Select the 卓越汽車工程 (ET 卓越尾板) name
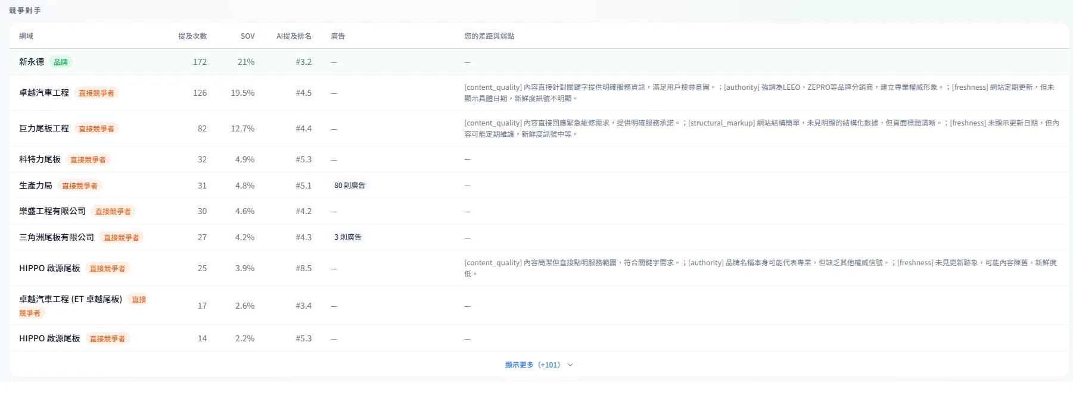Image resolution: width=1073 pixels, height=402 pixels. [x=70, y=299]
